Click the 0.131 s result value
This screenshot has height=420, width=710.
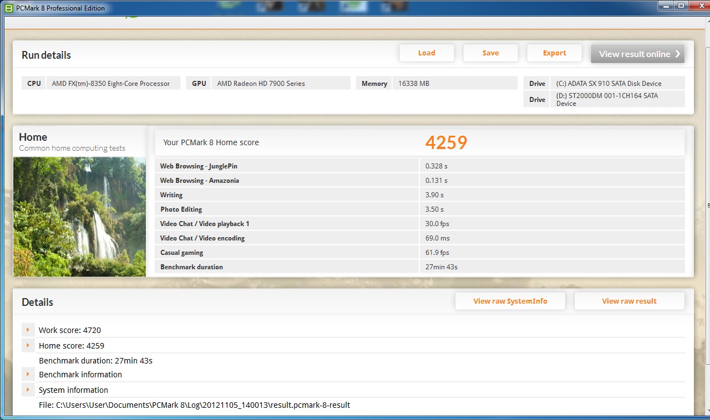(x=437, y=181)
